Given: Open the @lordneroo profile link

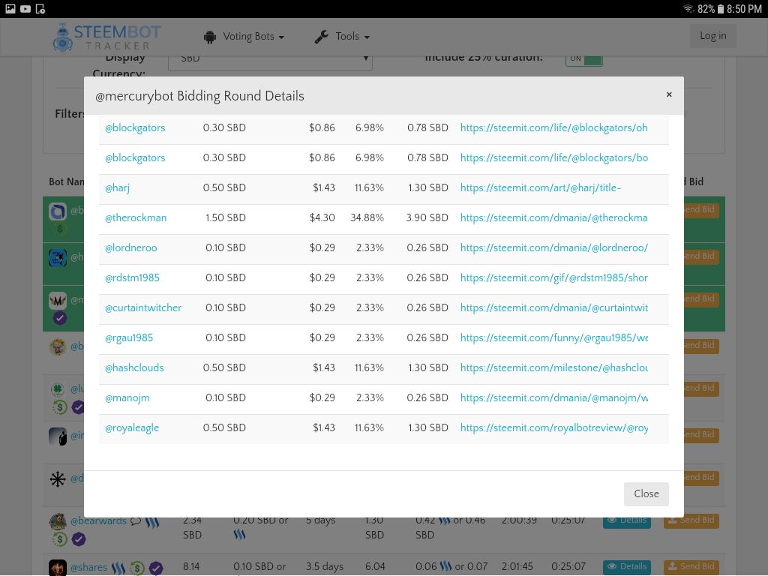Looking at the screenshot, I should pos(130,247).
